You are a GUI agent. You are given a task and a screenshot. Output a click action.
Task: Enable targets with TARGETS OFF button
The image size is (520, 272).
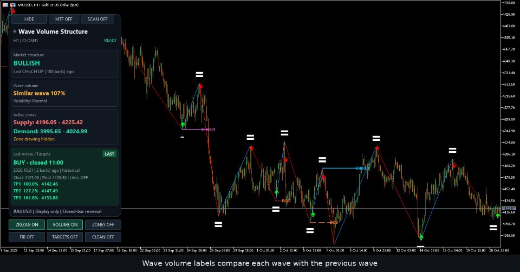(x=65, y=237)
